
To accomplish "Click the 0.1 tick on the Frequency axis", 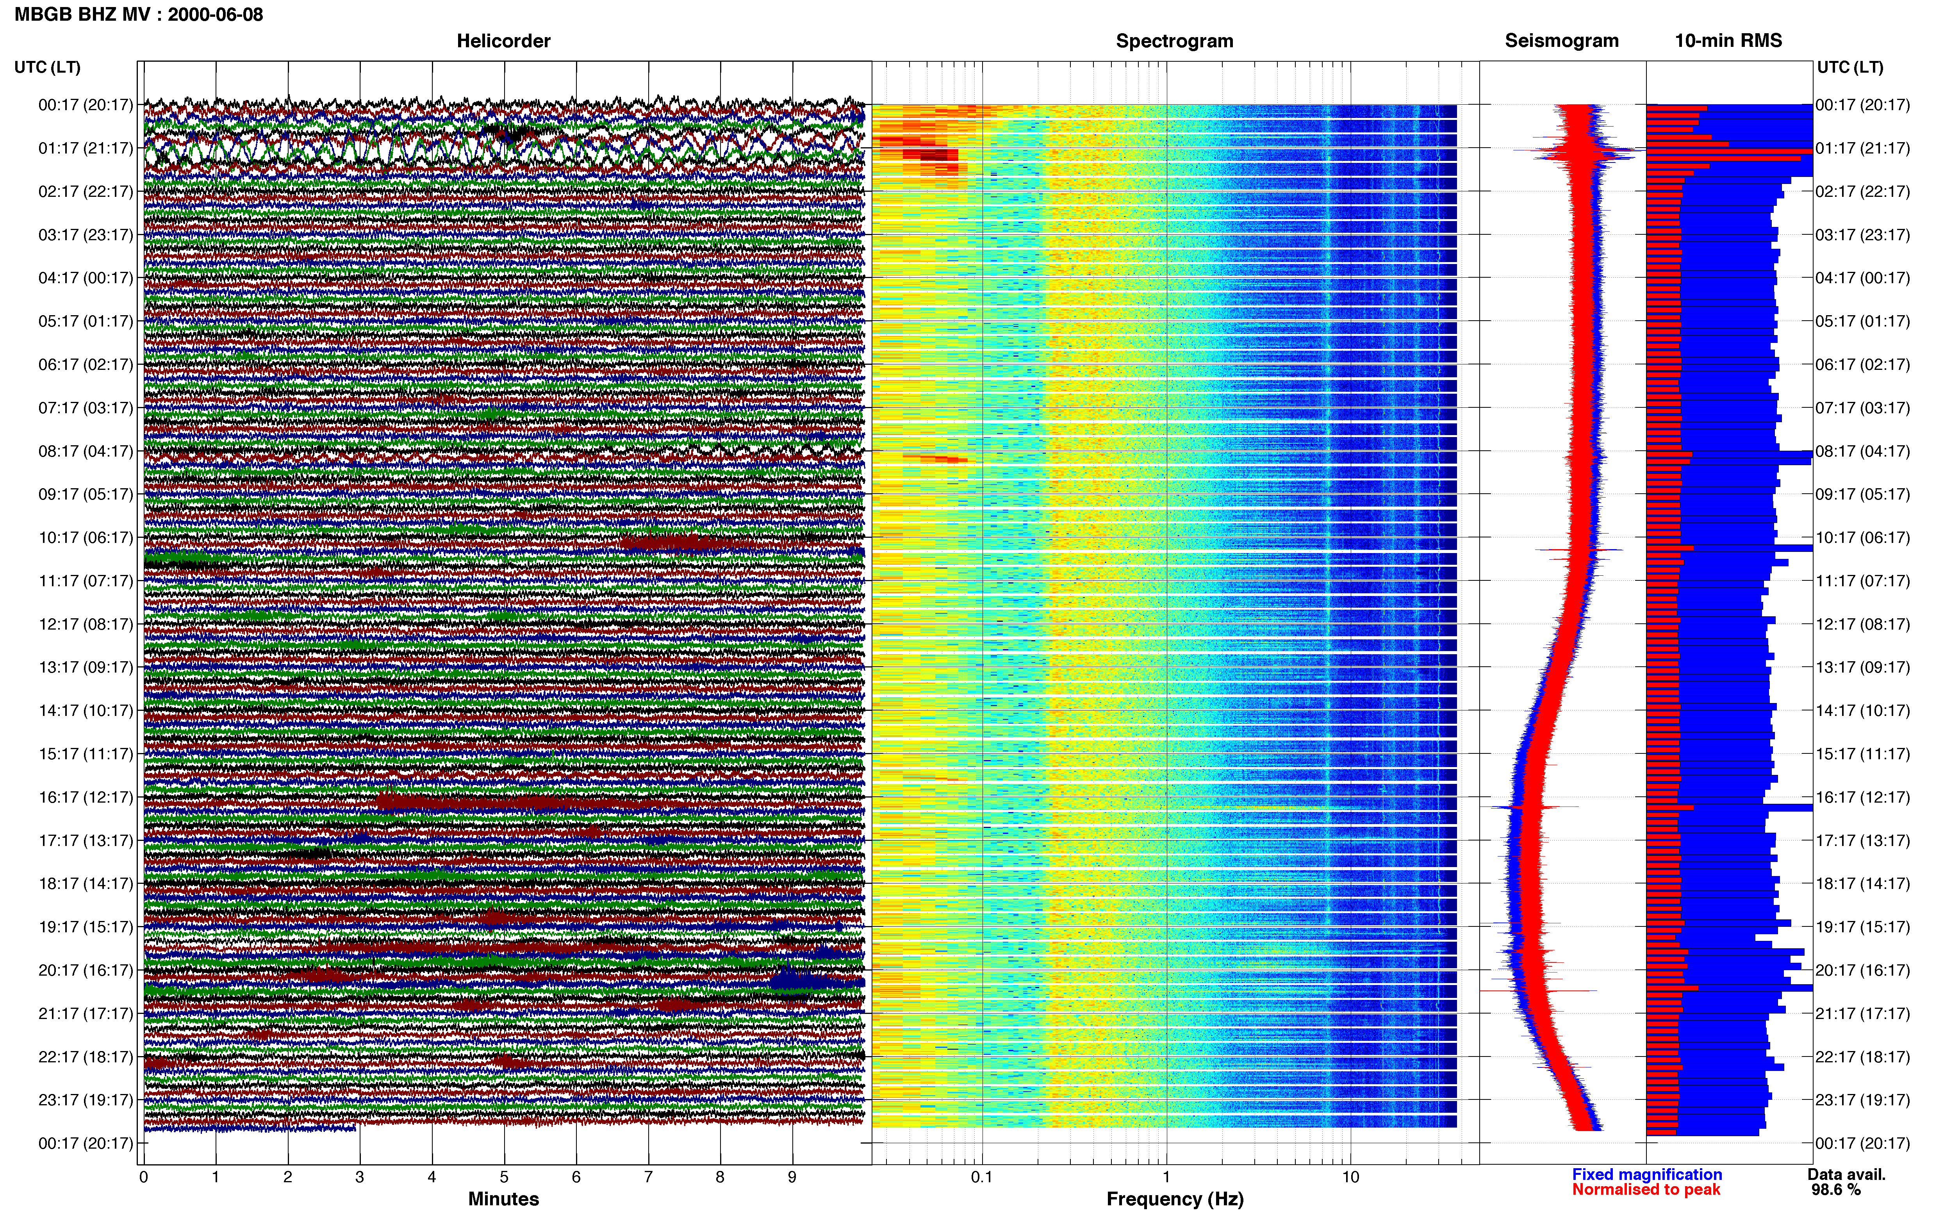I will (x=982, y=1176).
